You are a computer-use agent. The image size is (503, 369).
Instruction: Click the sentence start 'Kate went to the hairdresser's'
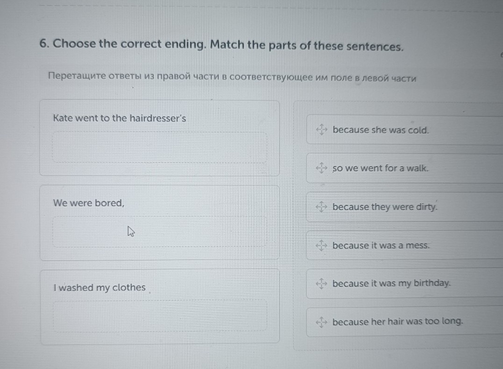120,118
